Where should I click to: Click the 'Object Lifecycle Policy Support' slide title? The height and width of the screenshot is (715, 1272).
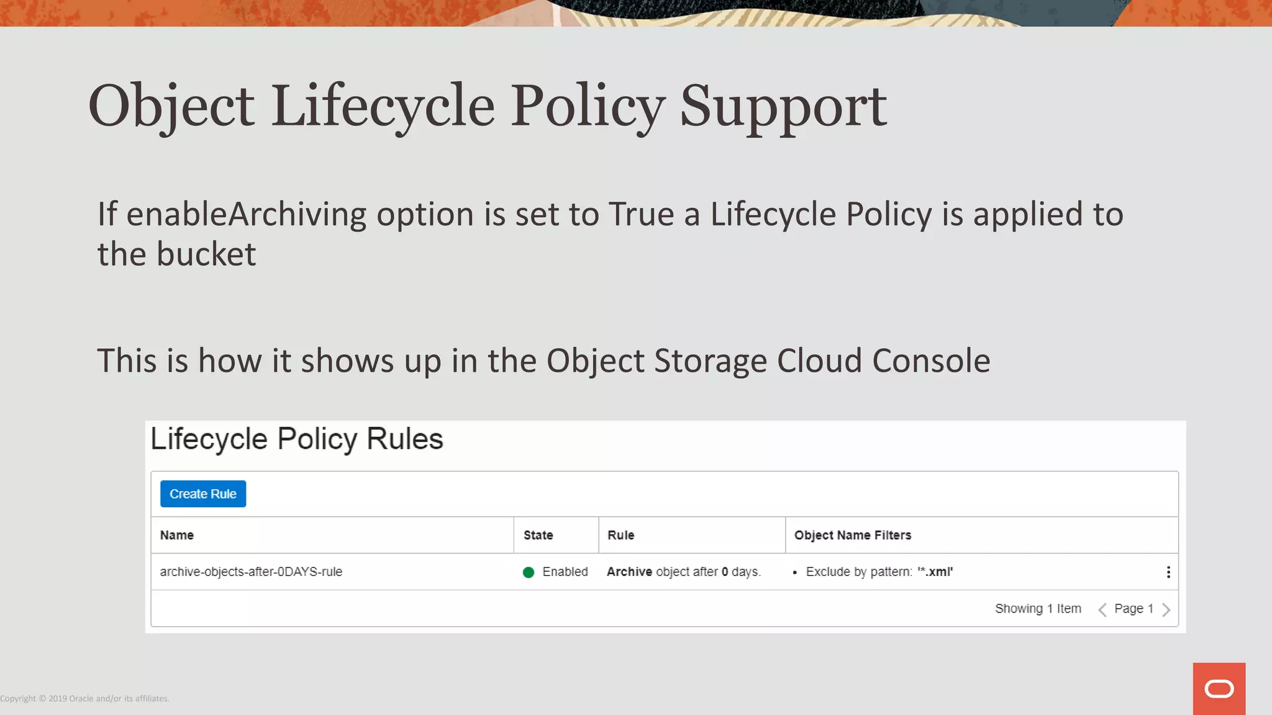click(x=488, y=106)
